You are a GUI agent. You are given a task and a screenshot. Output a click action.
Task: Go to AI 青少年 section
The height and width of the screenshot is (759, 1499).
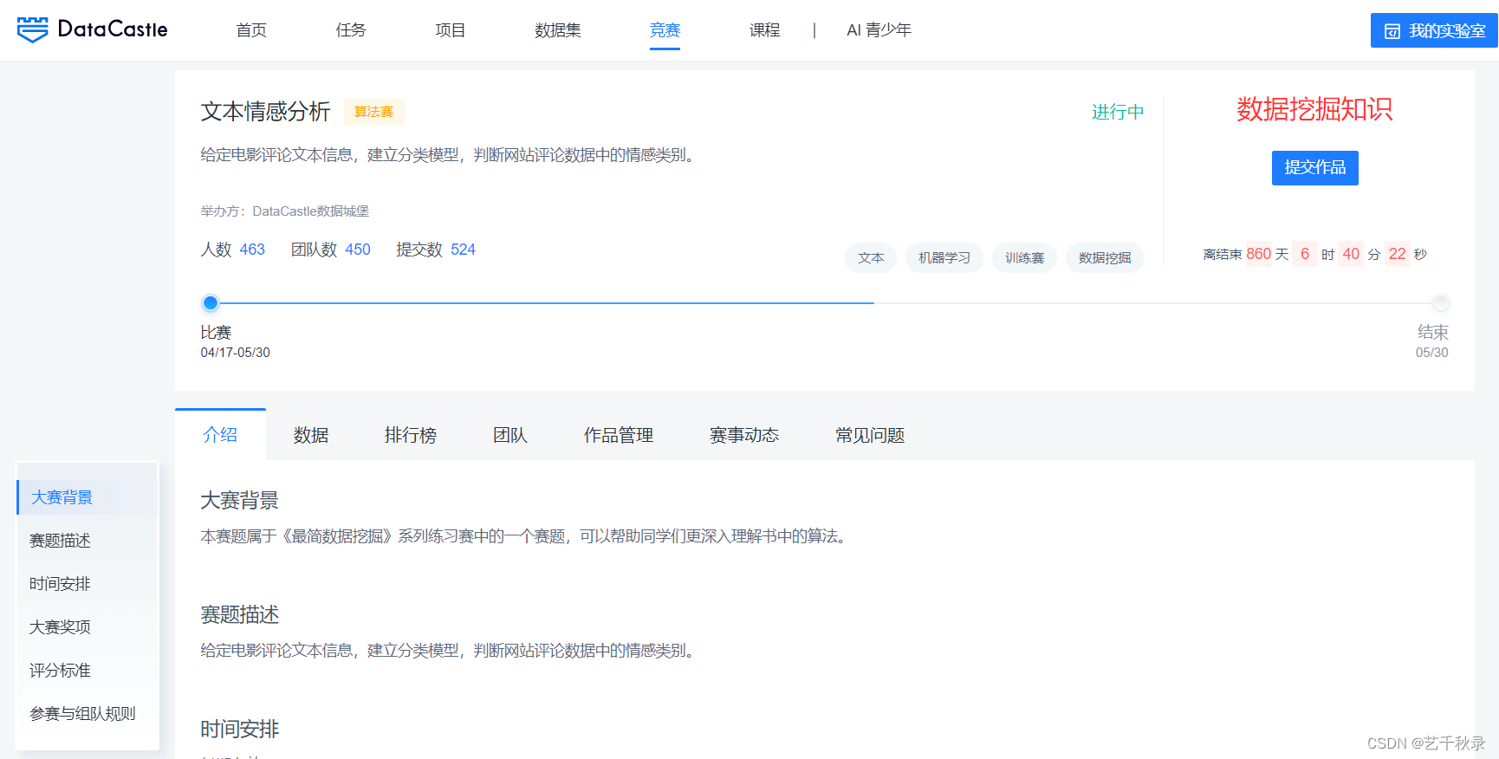tap(879, 30)
